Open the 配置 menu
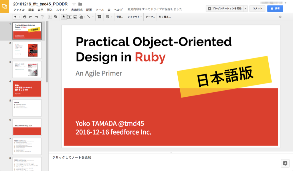 [x=89, y=10]
